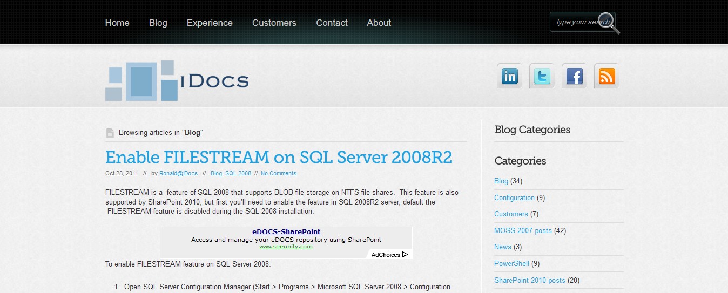Viewport: 728px width, 293px height.
Task: Click the AdChoices triangle icon
Action: coord(405,255)
